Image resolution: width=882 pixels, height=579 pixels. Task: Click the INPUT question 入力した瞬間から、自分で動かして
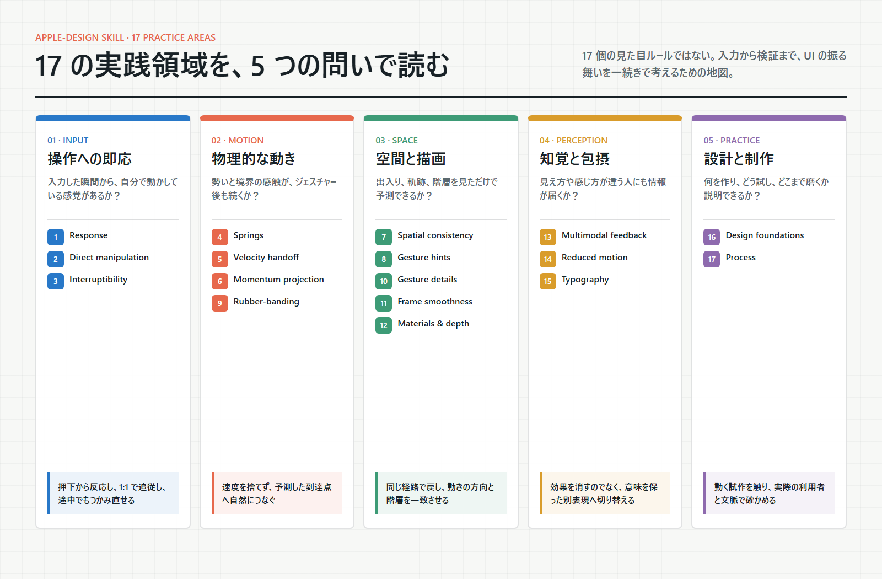tap(113, 189)
